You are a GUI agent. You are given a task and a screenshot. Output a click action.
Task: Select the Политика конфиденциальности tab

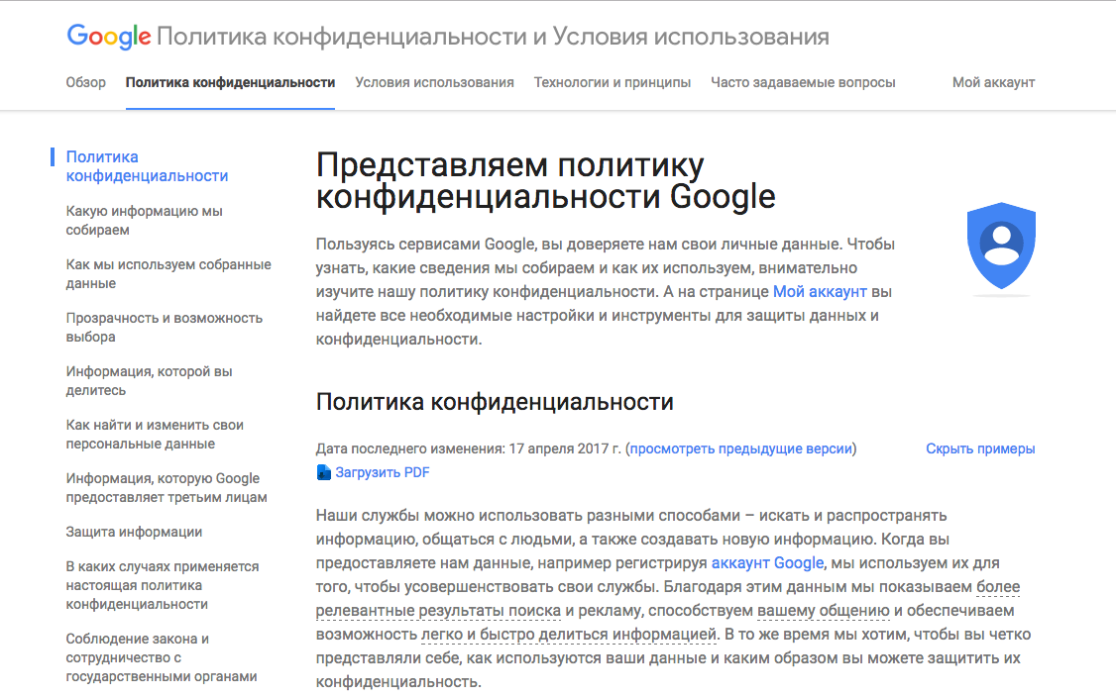click(230, 82)
